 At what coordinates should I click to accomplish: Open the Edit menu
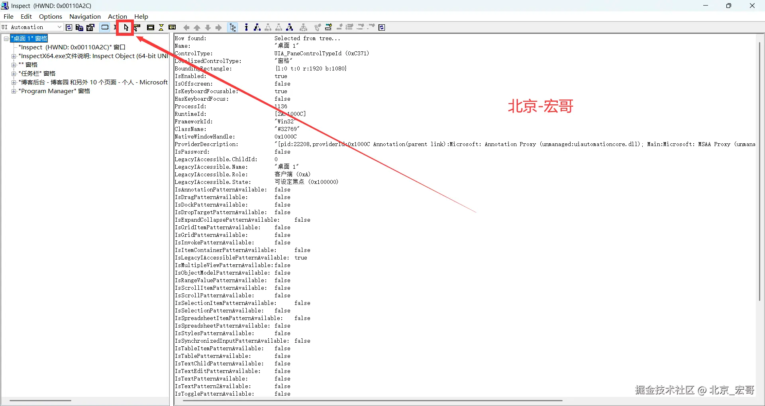(x=26, y=16)
